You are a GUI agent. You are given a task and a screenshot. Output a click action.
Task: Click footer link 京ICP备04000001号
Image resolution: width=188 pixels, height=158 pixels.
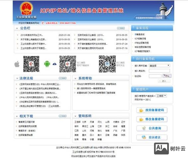click(x=105, y=152)
